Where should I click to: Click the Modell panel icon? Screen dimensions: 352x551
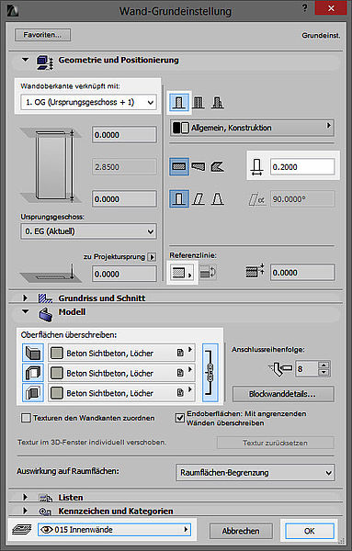tap(46, 314)
